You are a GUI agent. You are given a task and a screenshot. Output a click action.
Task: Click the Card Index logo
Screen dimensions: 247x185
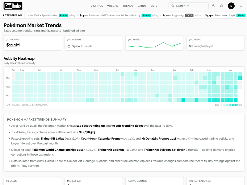point(13,6)
